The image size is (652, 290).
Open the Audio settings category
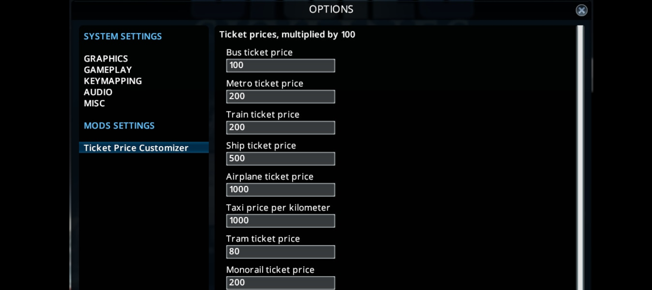click(x=98, y=92)
